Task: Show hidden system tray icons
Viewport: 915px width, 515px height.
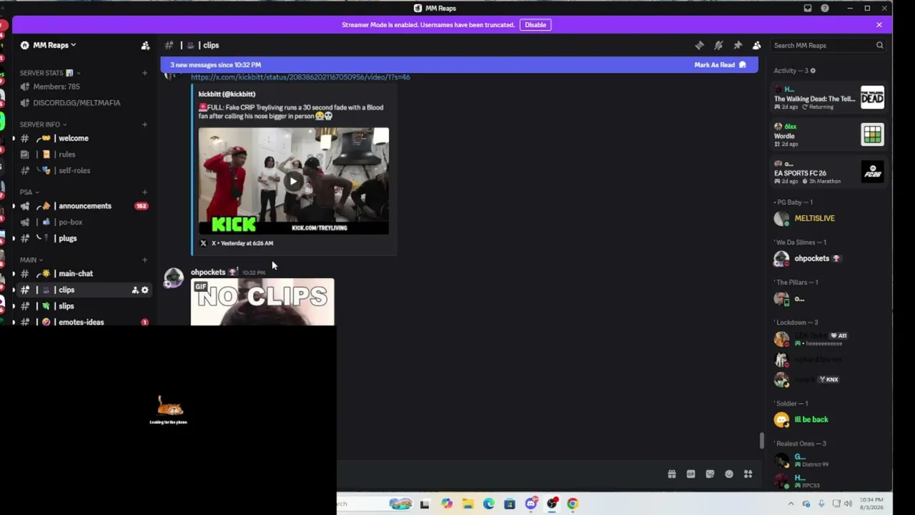Action: click(x=791, y=504)
